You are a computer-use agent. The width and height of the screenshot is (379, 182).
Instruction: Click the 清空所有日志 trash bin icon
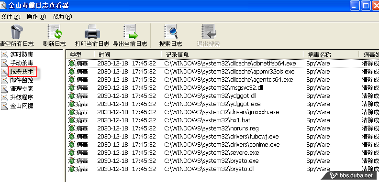pos(16,32)
